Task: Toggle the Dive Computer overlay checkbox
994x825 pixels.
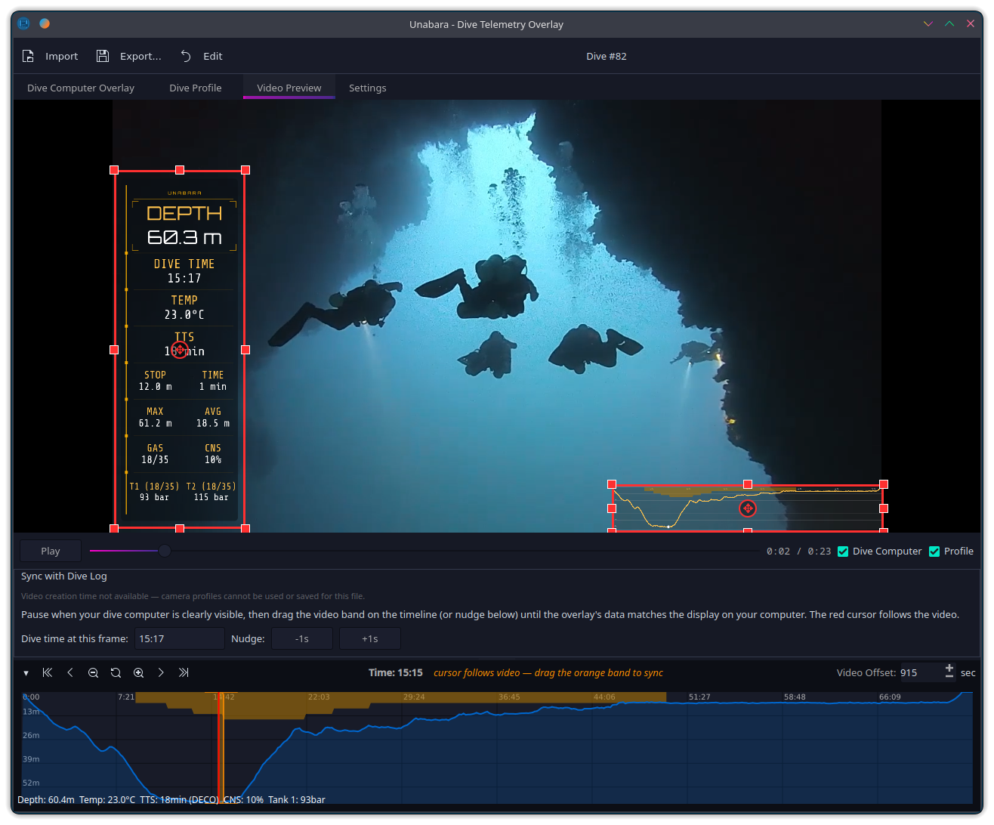Action: [843, 552]
